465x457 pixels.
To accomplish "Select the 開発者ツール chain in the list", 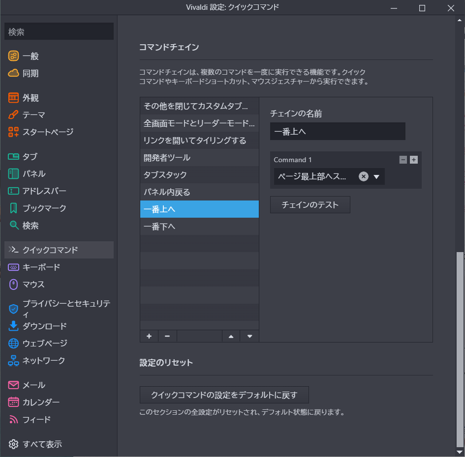I will click(199, 158).
